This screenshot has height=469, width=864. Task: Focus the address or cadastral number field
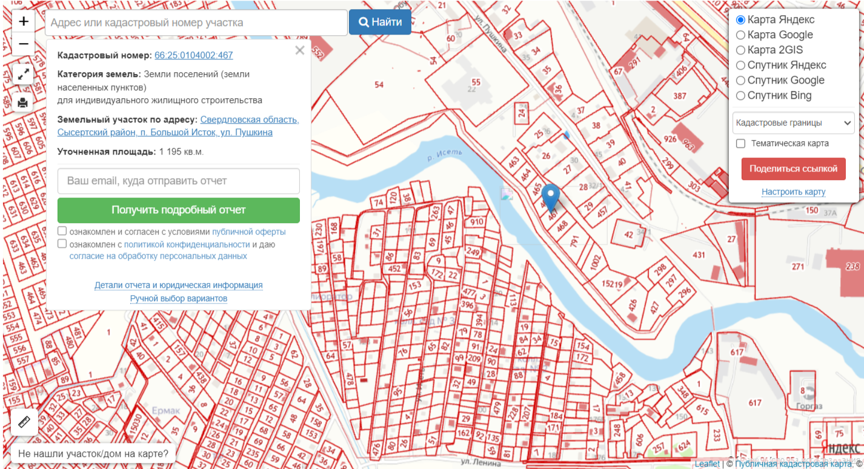coord(196,23)
